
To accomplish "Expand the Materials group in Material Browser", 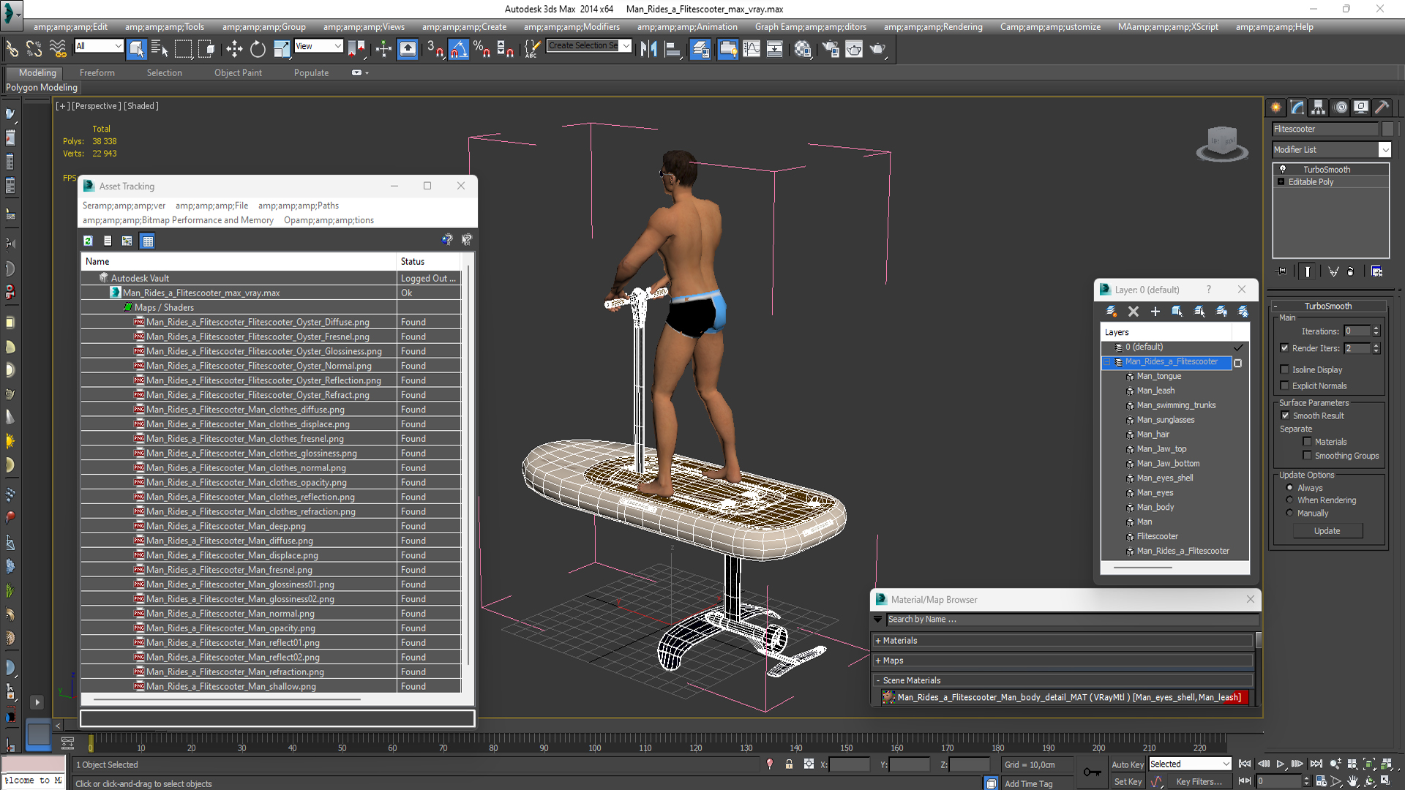I will (x=878, y=641).
